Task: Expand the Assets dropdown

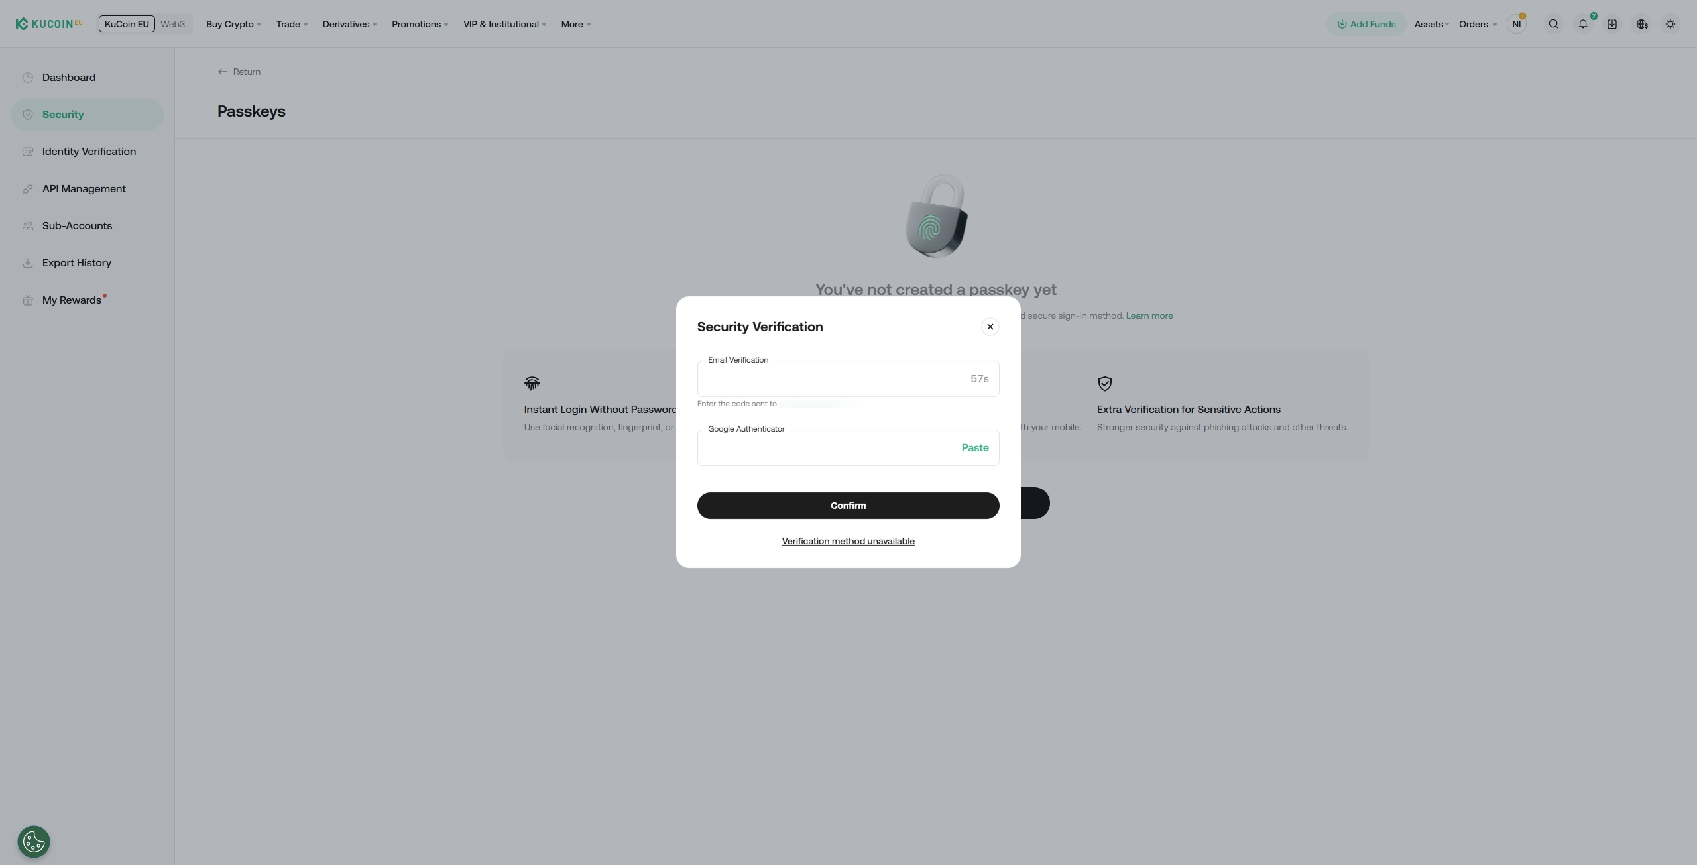Action: (x=1432, y=24)
